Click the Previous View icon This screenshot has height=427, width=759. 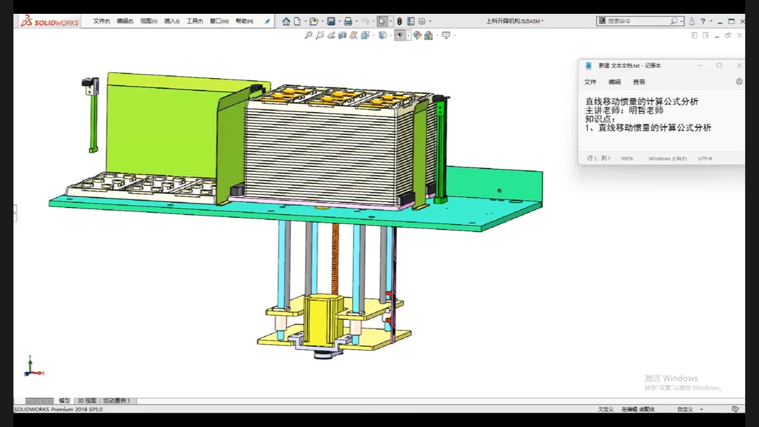pos(331,36)
